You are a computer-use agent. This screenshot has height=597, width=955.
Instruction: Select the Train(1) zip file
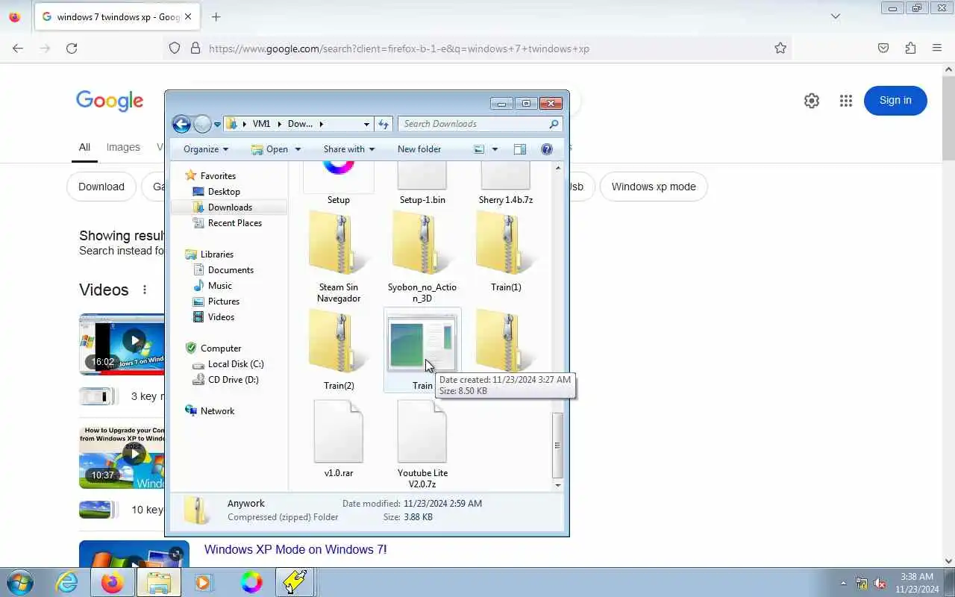click(506, 252)
